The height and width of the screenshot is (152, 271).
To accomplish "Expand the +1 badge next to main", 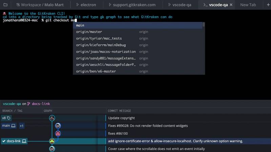I will (22, 126).
